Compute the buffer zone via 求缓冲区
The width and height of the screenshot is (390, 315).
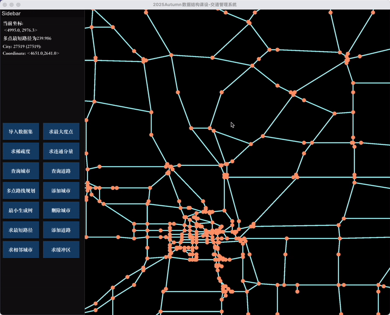[61, 250]
